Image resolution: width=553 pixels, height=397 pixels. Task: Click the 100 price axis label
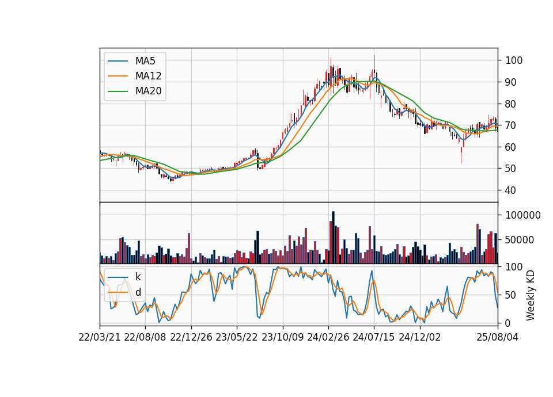[514, 60]
